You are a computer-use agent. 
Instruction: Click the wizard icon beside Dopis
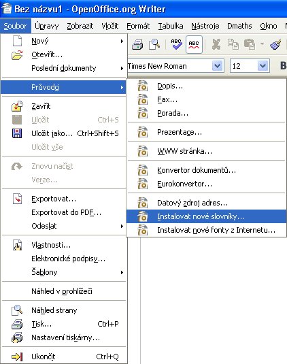click(x=142, y=86)
